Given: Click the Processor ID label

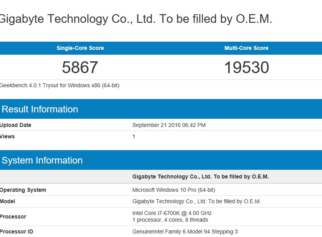Looking at the screenshot, I should pos(16,231).
